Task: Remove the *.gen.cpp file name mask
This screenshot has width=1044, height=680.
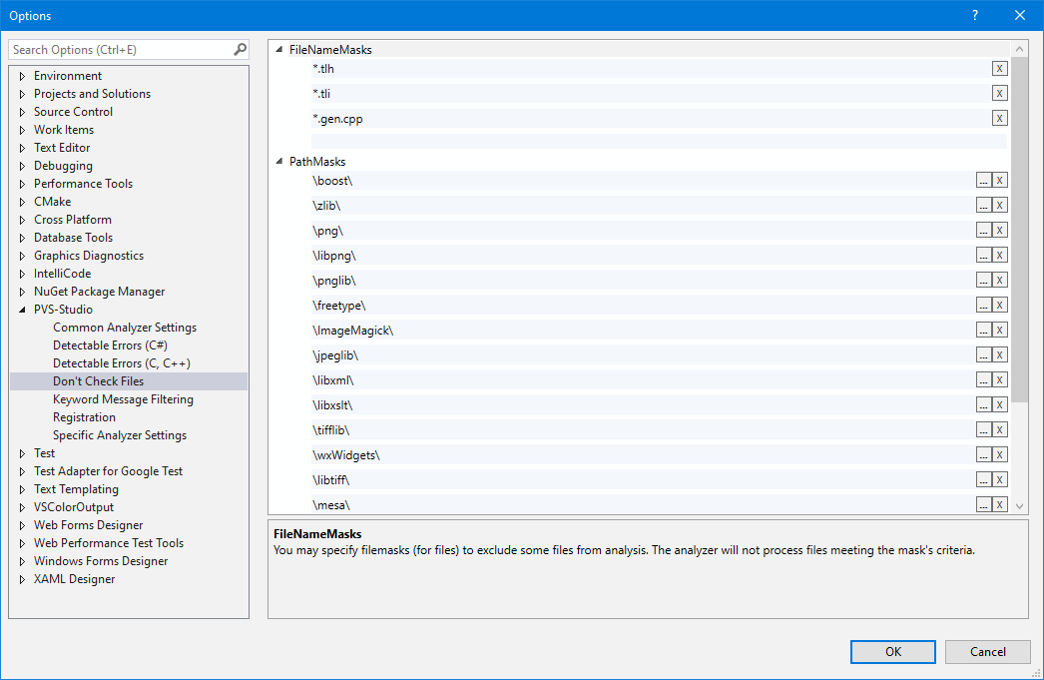Action: 999,119
